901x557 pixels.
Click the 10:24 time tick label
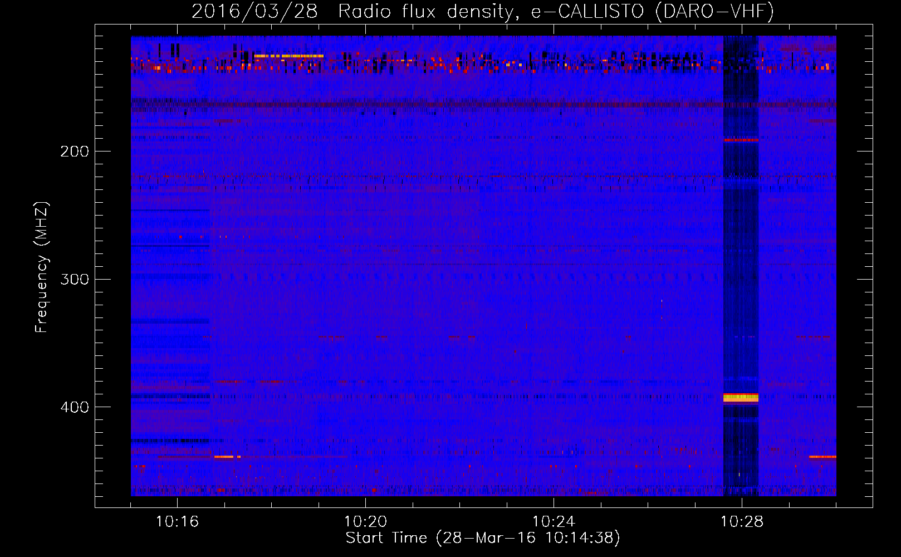click(x=554, y=522)
